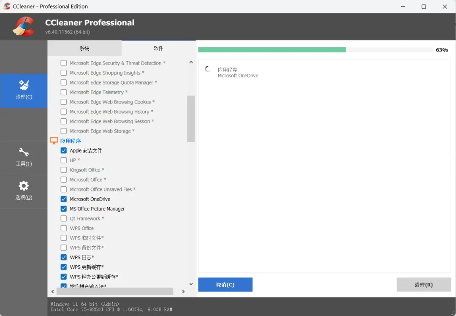Close the CCleaner window

445,6
